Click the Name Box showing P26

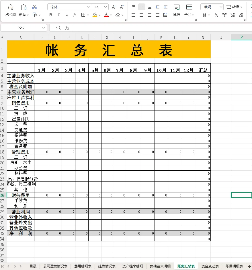(21, 28)
